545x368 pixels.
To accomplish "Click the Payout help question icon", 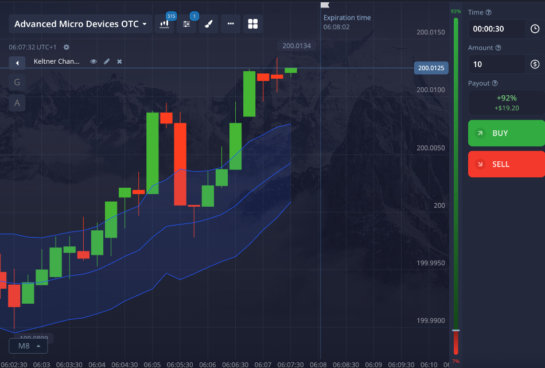I will (x=495, y=83).
